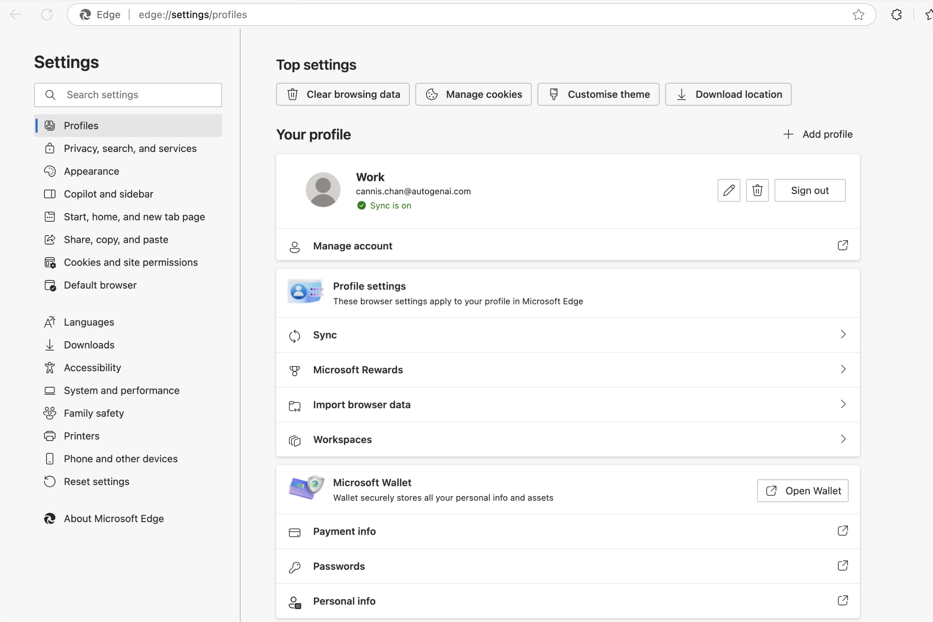933x622 pixels.
Task: Click Download location button
Action: coord(728,95)
